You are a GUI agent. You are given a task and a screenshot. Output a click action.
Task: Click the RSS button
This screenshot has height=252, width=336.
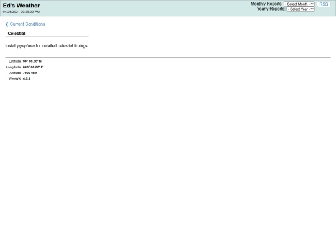point(324,4)
